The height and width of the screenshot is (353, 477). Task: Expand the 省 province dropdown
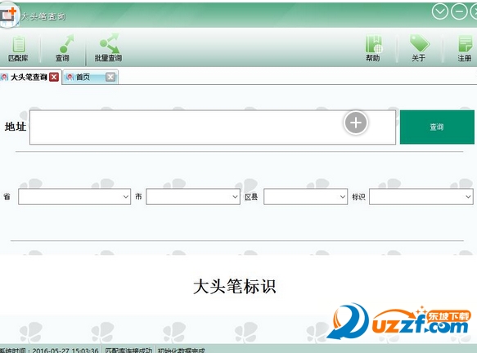(74, 197)
